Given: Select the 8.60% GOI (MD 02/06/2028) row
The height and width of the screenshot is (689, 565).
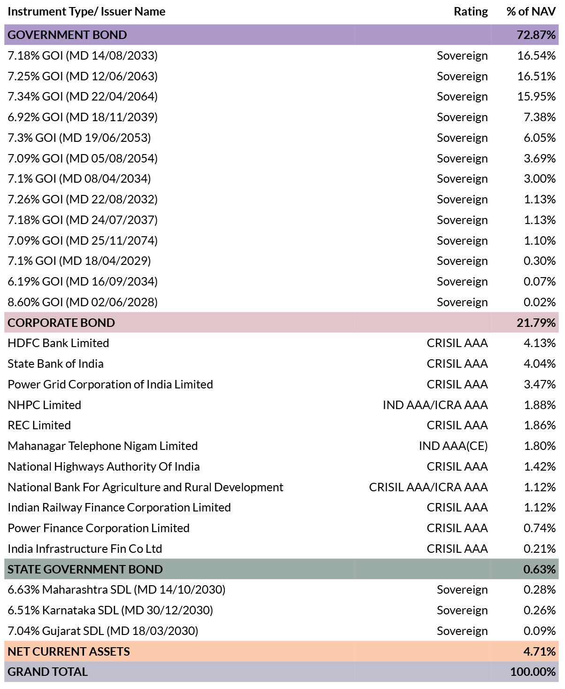Looking at the screenshot, I should point(282,302).
